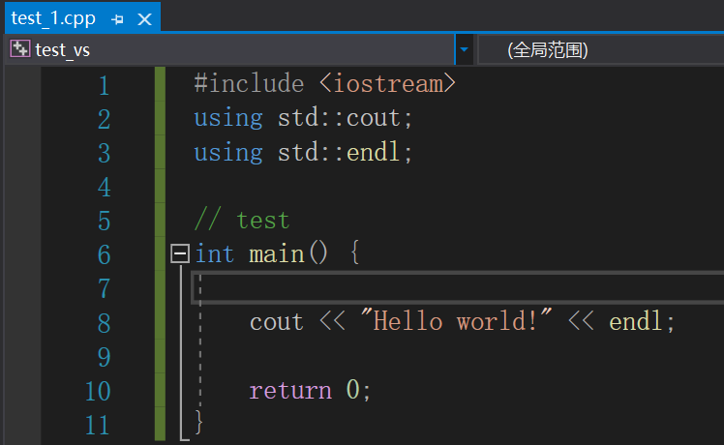The width and height of the screenshot is (724, 445).
Task: Click line number 1 in the gutter
Action: click(105, 86)
